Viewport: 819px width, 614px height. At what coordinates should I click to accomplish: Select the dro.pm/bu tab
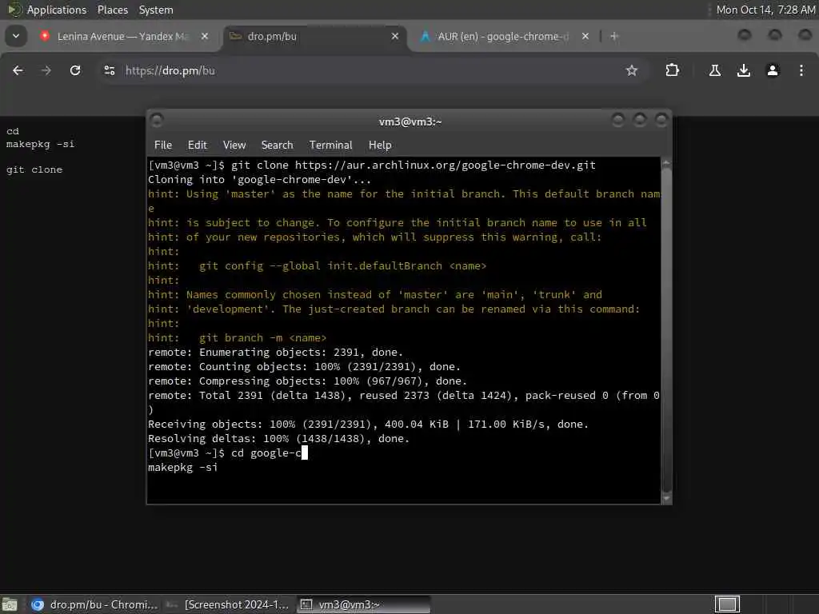tap(313, 36)
